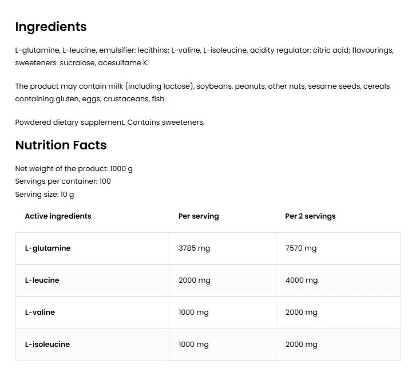This screenshot has width=412, height=380.
Task: Click L-leucine's 2000 mg per-serving cell
Action: click(195, 280)
